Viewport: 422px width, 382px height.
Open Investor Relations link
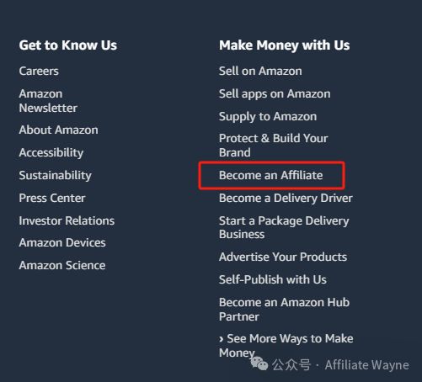click(x=67, y=220)
